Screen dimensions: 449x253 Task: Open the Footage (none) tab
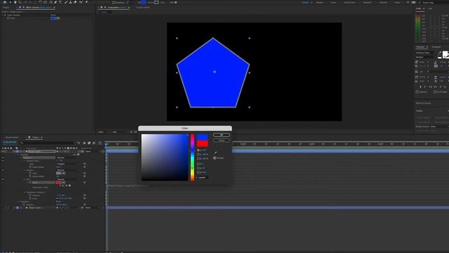point(143,8)
